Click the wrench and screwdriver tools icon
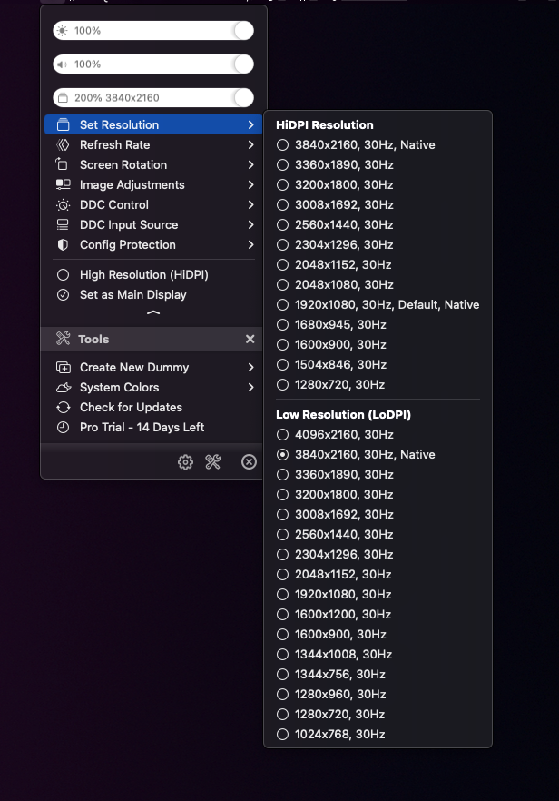 point(213,462)
